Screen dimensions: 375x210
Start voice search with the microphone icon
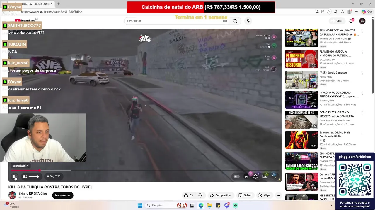(248, 21)
